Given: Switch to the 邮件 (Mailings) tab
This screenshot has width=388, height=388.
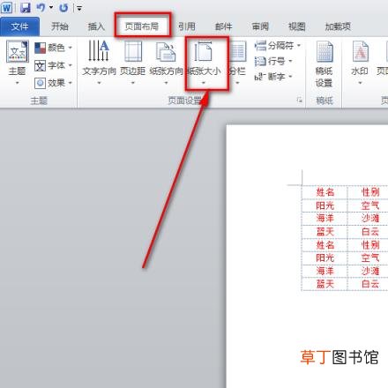Looking at the screenshot, I should (x=223, y=26).
